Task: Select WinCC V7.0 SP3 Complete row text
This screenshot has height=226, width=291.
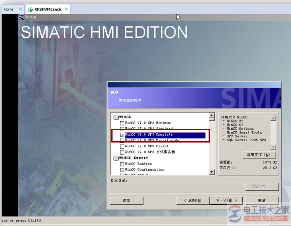Action: point(149,134)
